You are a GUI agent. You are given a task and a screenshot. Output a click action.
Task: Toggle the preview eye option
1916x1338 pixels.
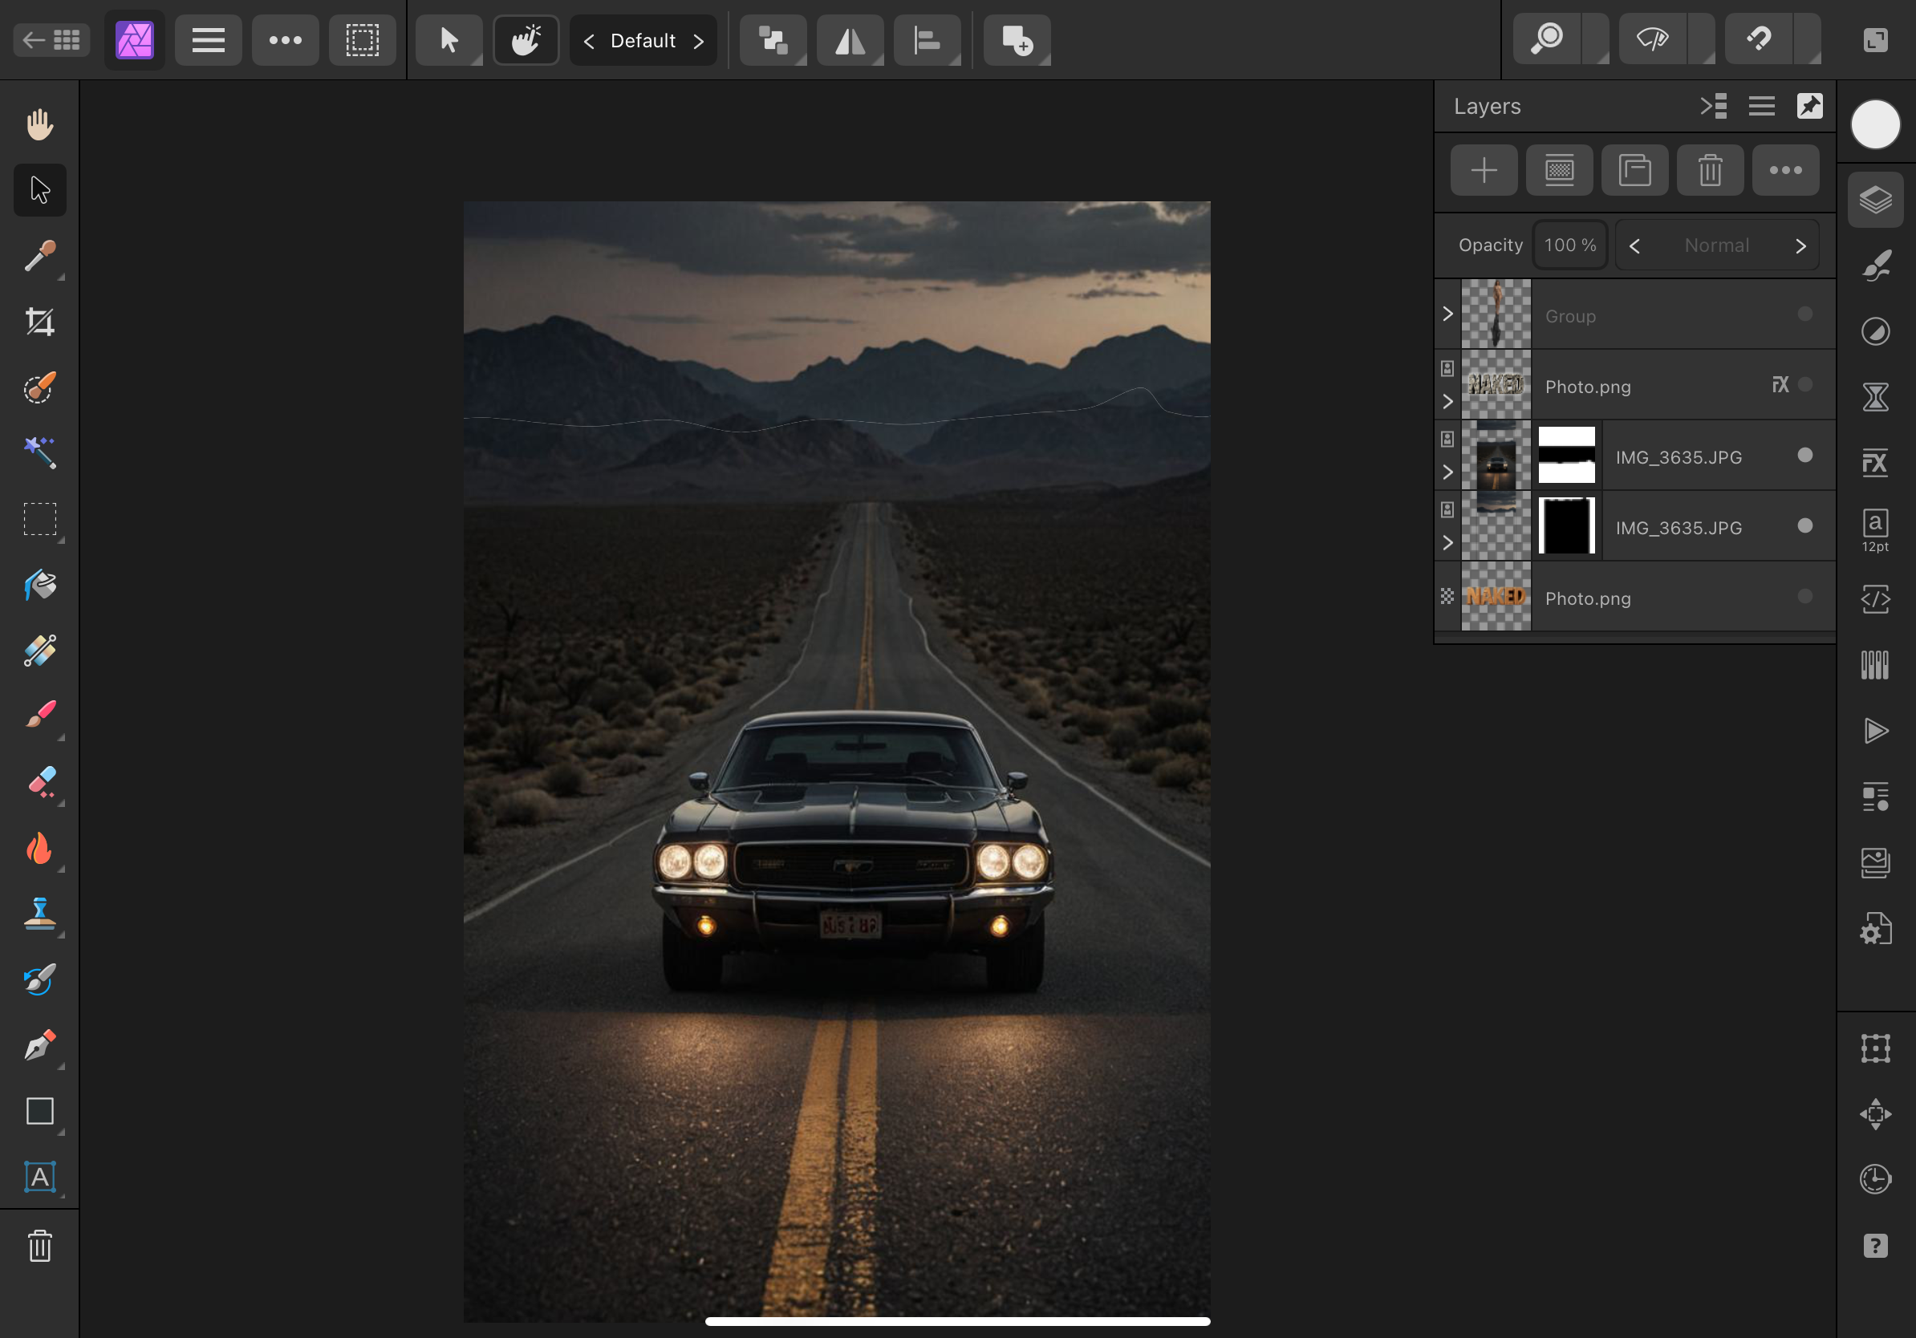pos(1652,39)
